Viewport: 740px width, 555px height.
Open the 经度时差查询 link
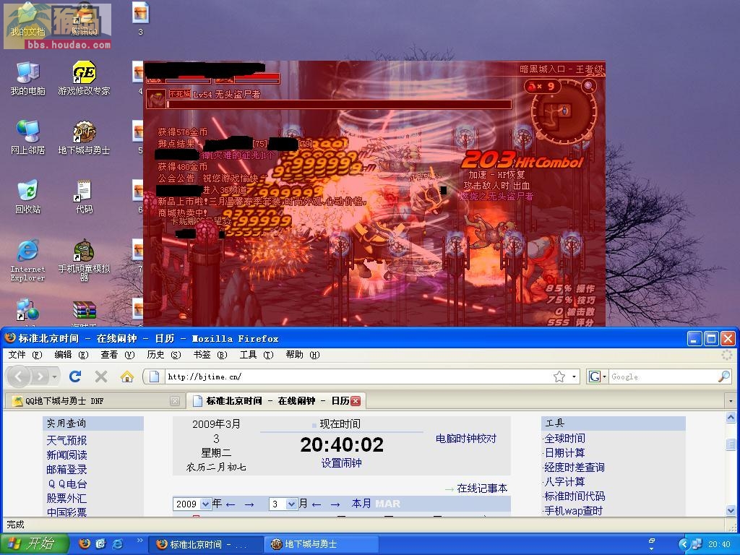tap(575, 468)
